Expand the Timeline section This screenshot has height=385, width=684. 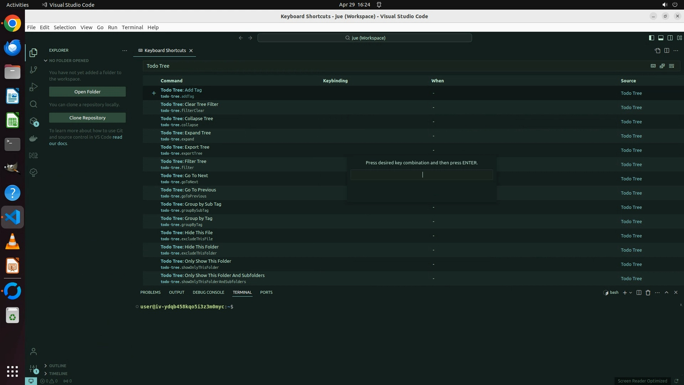(58, 374)
